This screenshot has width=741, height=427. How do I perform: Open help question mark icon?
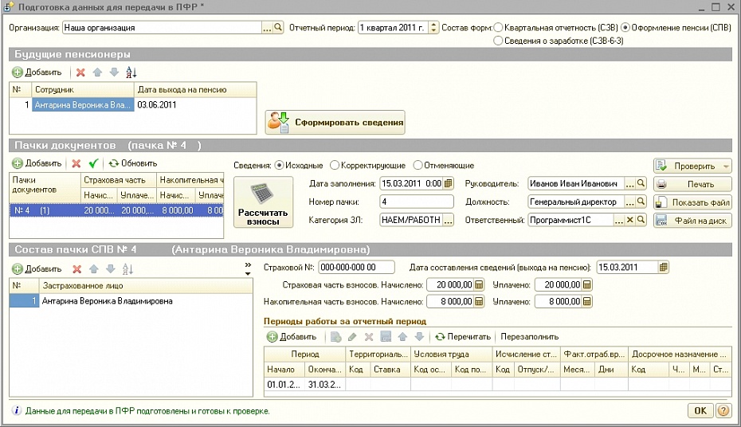pyautogui.click(x=723, y=410)
